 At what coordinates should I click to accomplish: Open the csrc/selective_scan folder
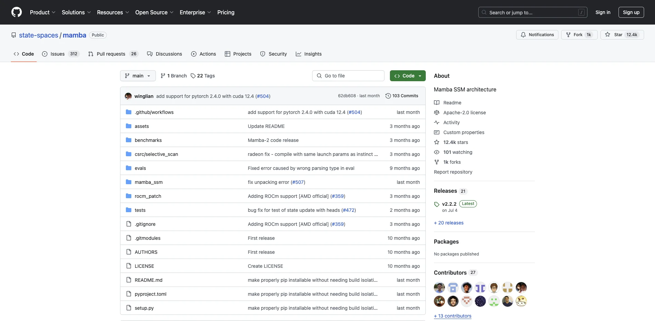coord(156,154)
